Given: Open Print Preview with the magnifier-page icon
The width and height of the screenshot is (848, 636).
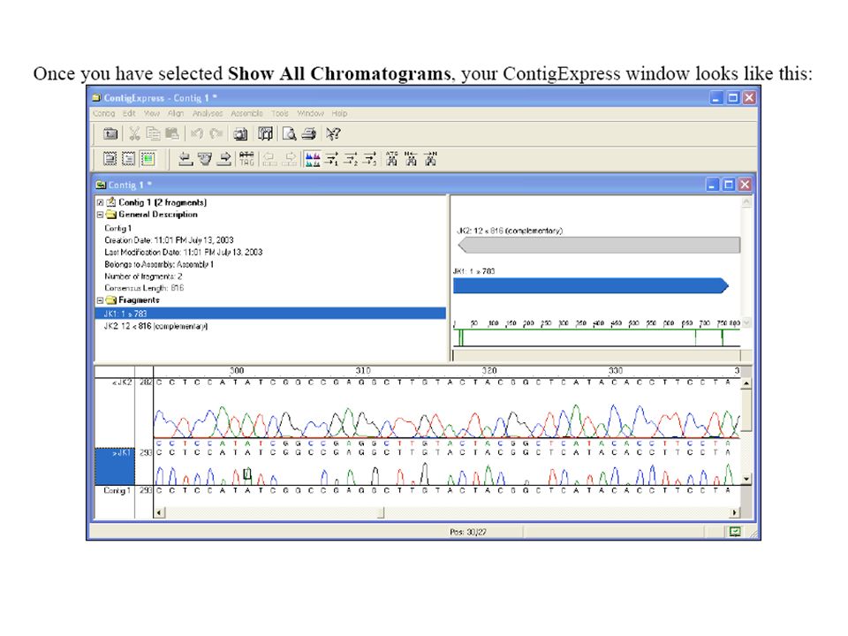Looking at the screenshot, I should [x=290, y=133].
